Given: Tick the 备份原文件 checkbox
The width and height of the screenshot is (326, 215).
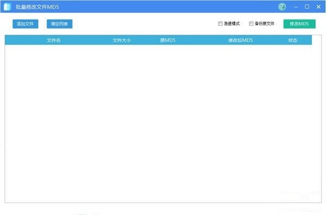Looking at the screenshot, I should tap(251, 24).
